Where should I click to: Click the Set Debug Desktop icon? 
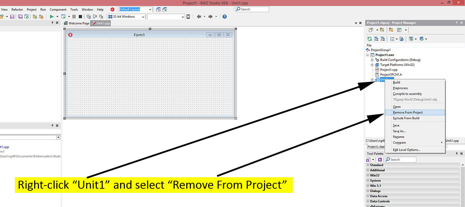[165, 9]
